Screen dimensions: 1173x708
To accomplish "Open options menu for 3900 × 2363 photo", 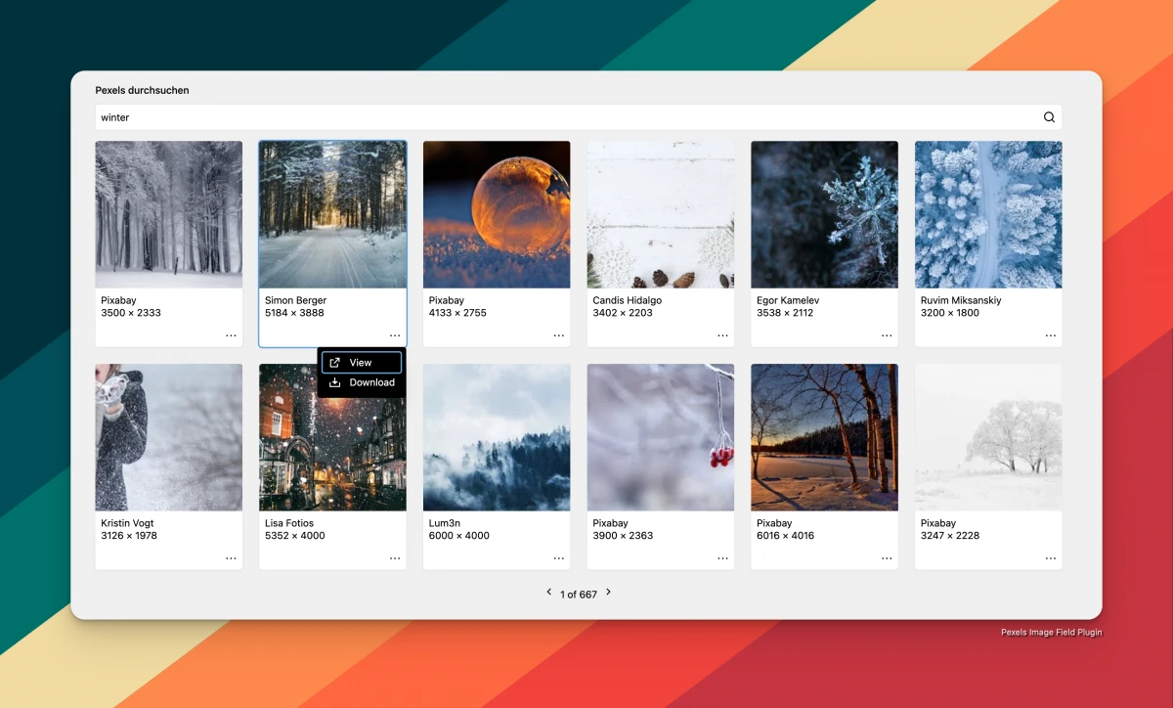I will point(723,558).
